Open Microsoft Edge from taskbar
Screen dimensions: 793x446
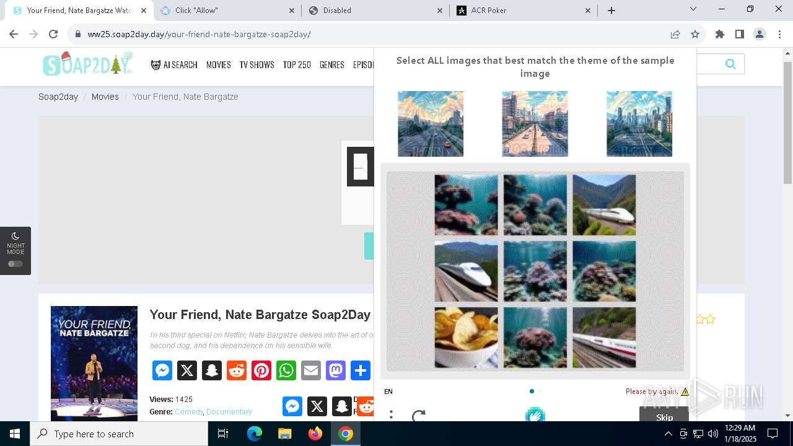coord(255,434)
